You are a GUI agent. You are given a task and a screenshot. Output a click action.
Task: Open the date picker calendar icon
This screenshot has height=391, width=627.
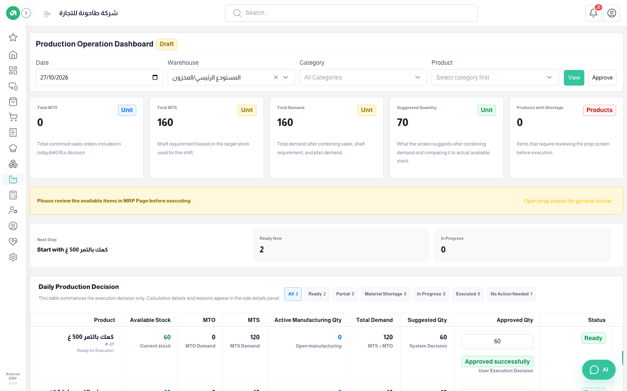coord(155,77)
